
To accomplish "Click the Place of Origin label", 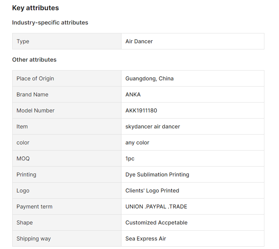I will 35,79.
